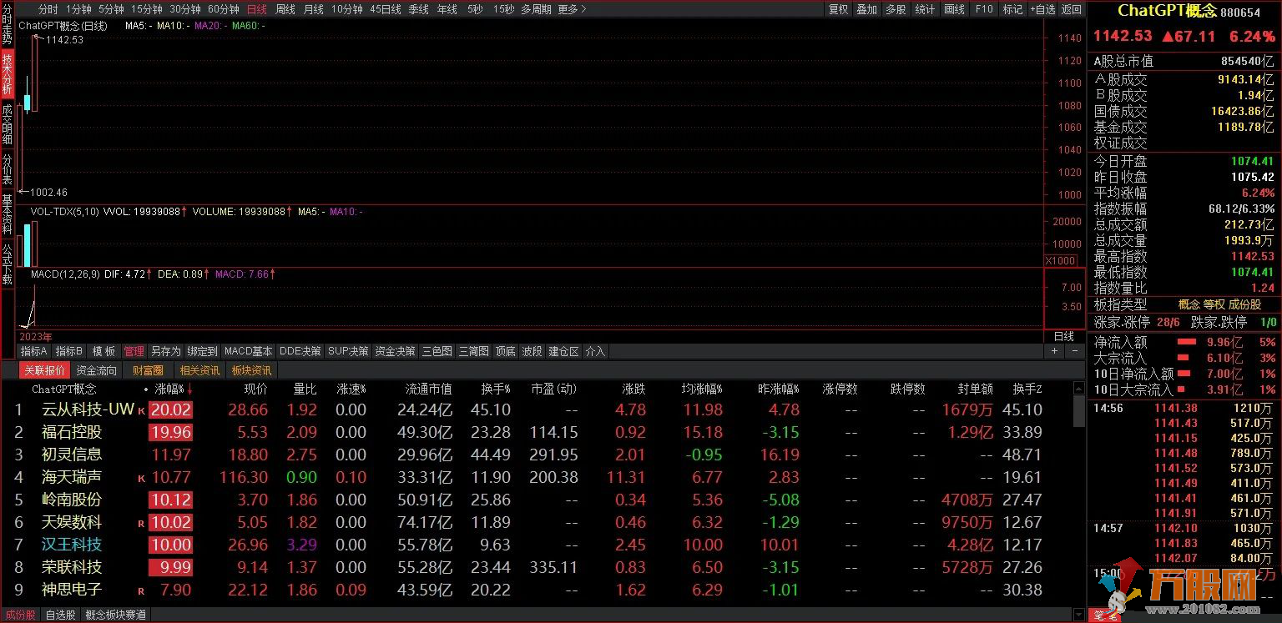Image resolution: width=1282 pixels, height=623 pixels.
Task: Click the minus button beside 日线 label
Action: coord(1073,351)
